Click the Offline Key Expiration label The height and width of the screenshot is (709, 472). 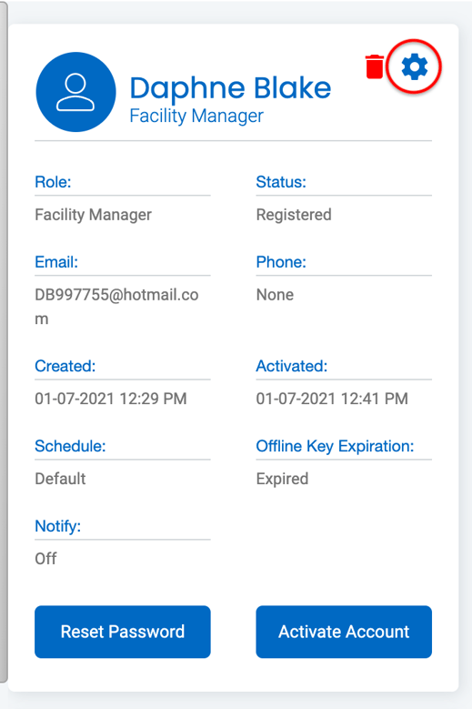point(335,446)
